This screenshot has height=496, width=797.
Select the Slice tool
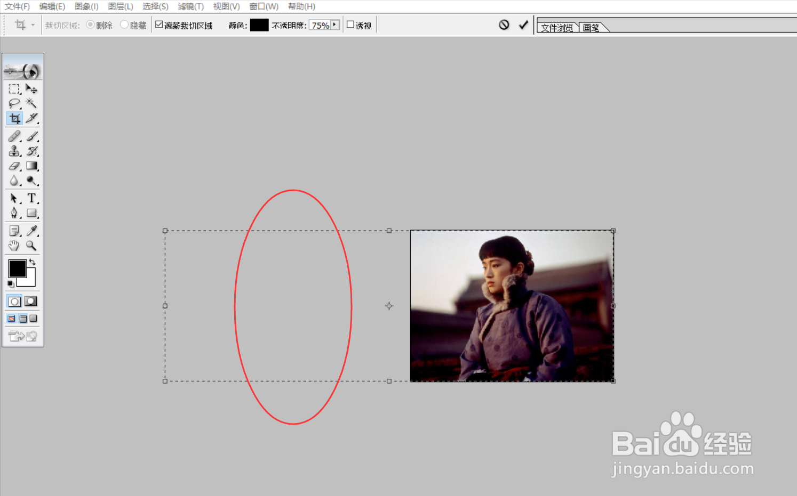point(31,118)
